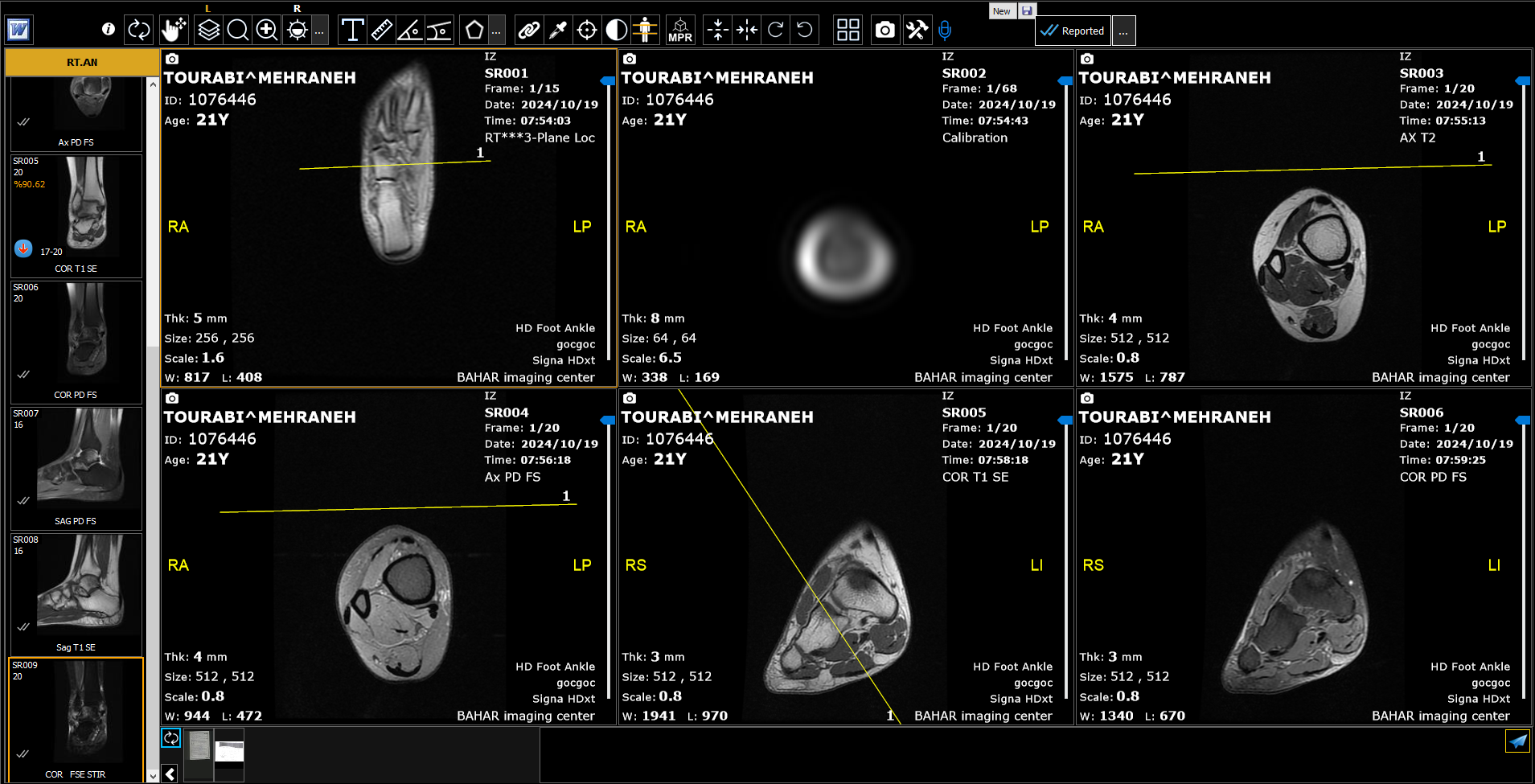Click the save floppy disk icon
1535x784 pixels.
[x=1027, y=10]
